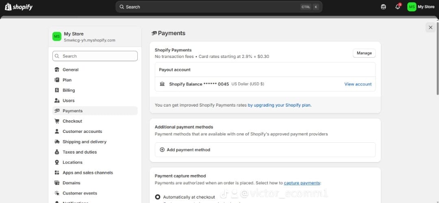Follow the by upgrading your Shopify plan link
The height and width of the screenshot is (203, 439).
(279, 105)
